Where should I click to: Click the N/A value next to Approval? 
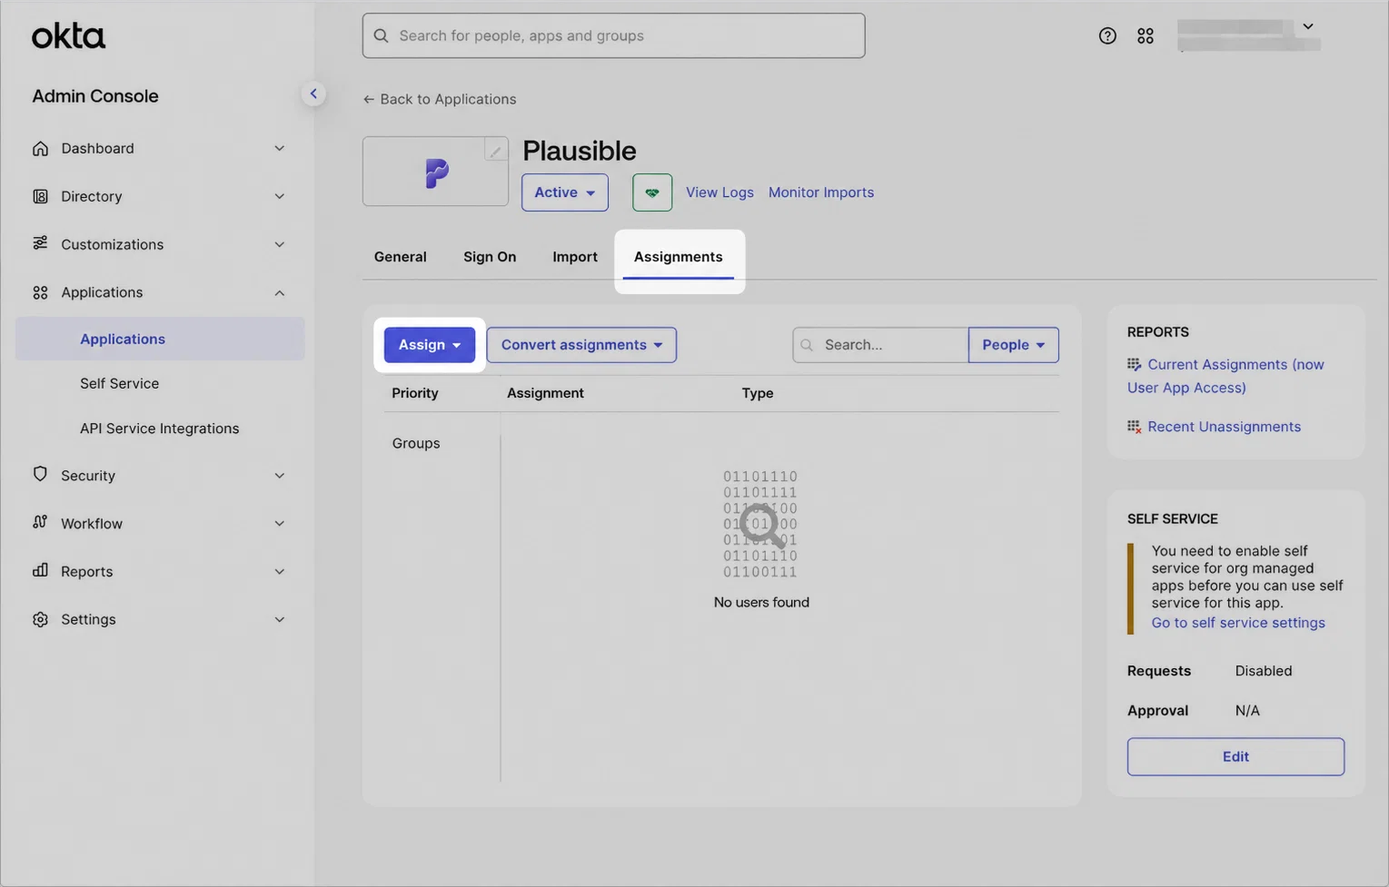click(x=1247, y=711)
